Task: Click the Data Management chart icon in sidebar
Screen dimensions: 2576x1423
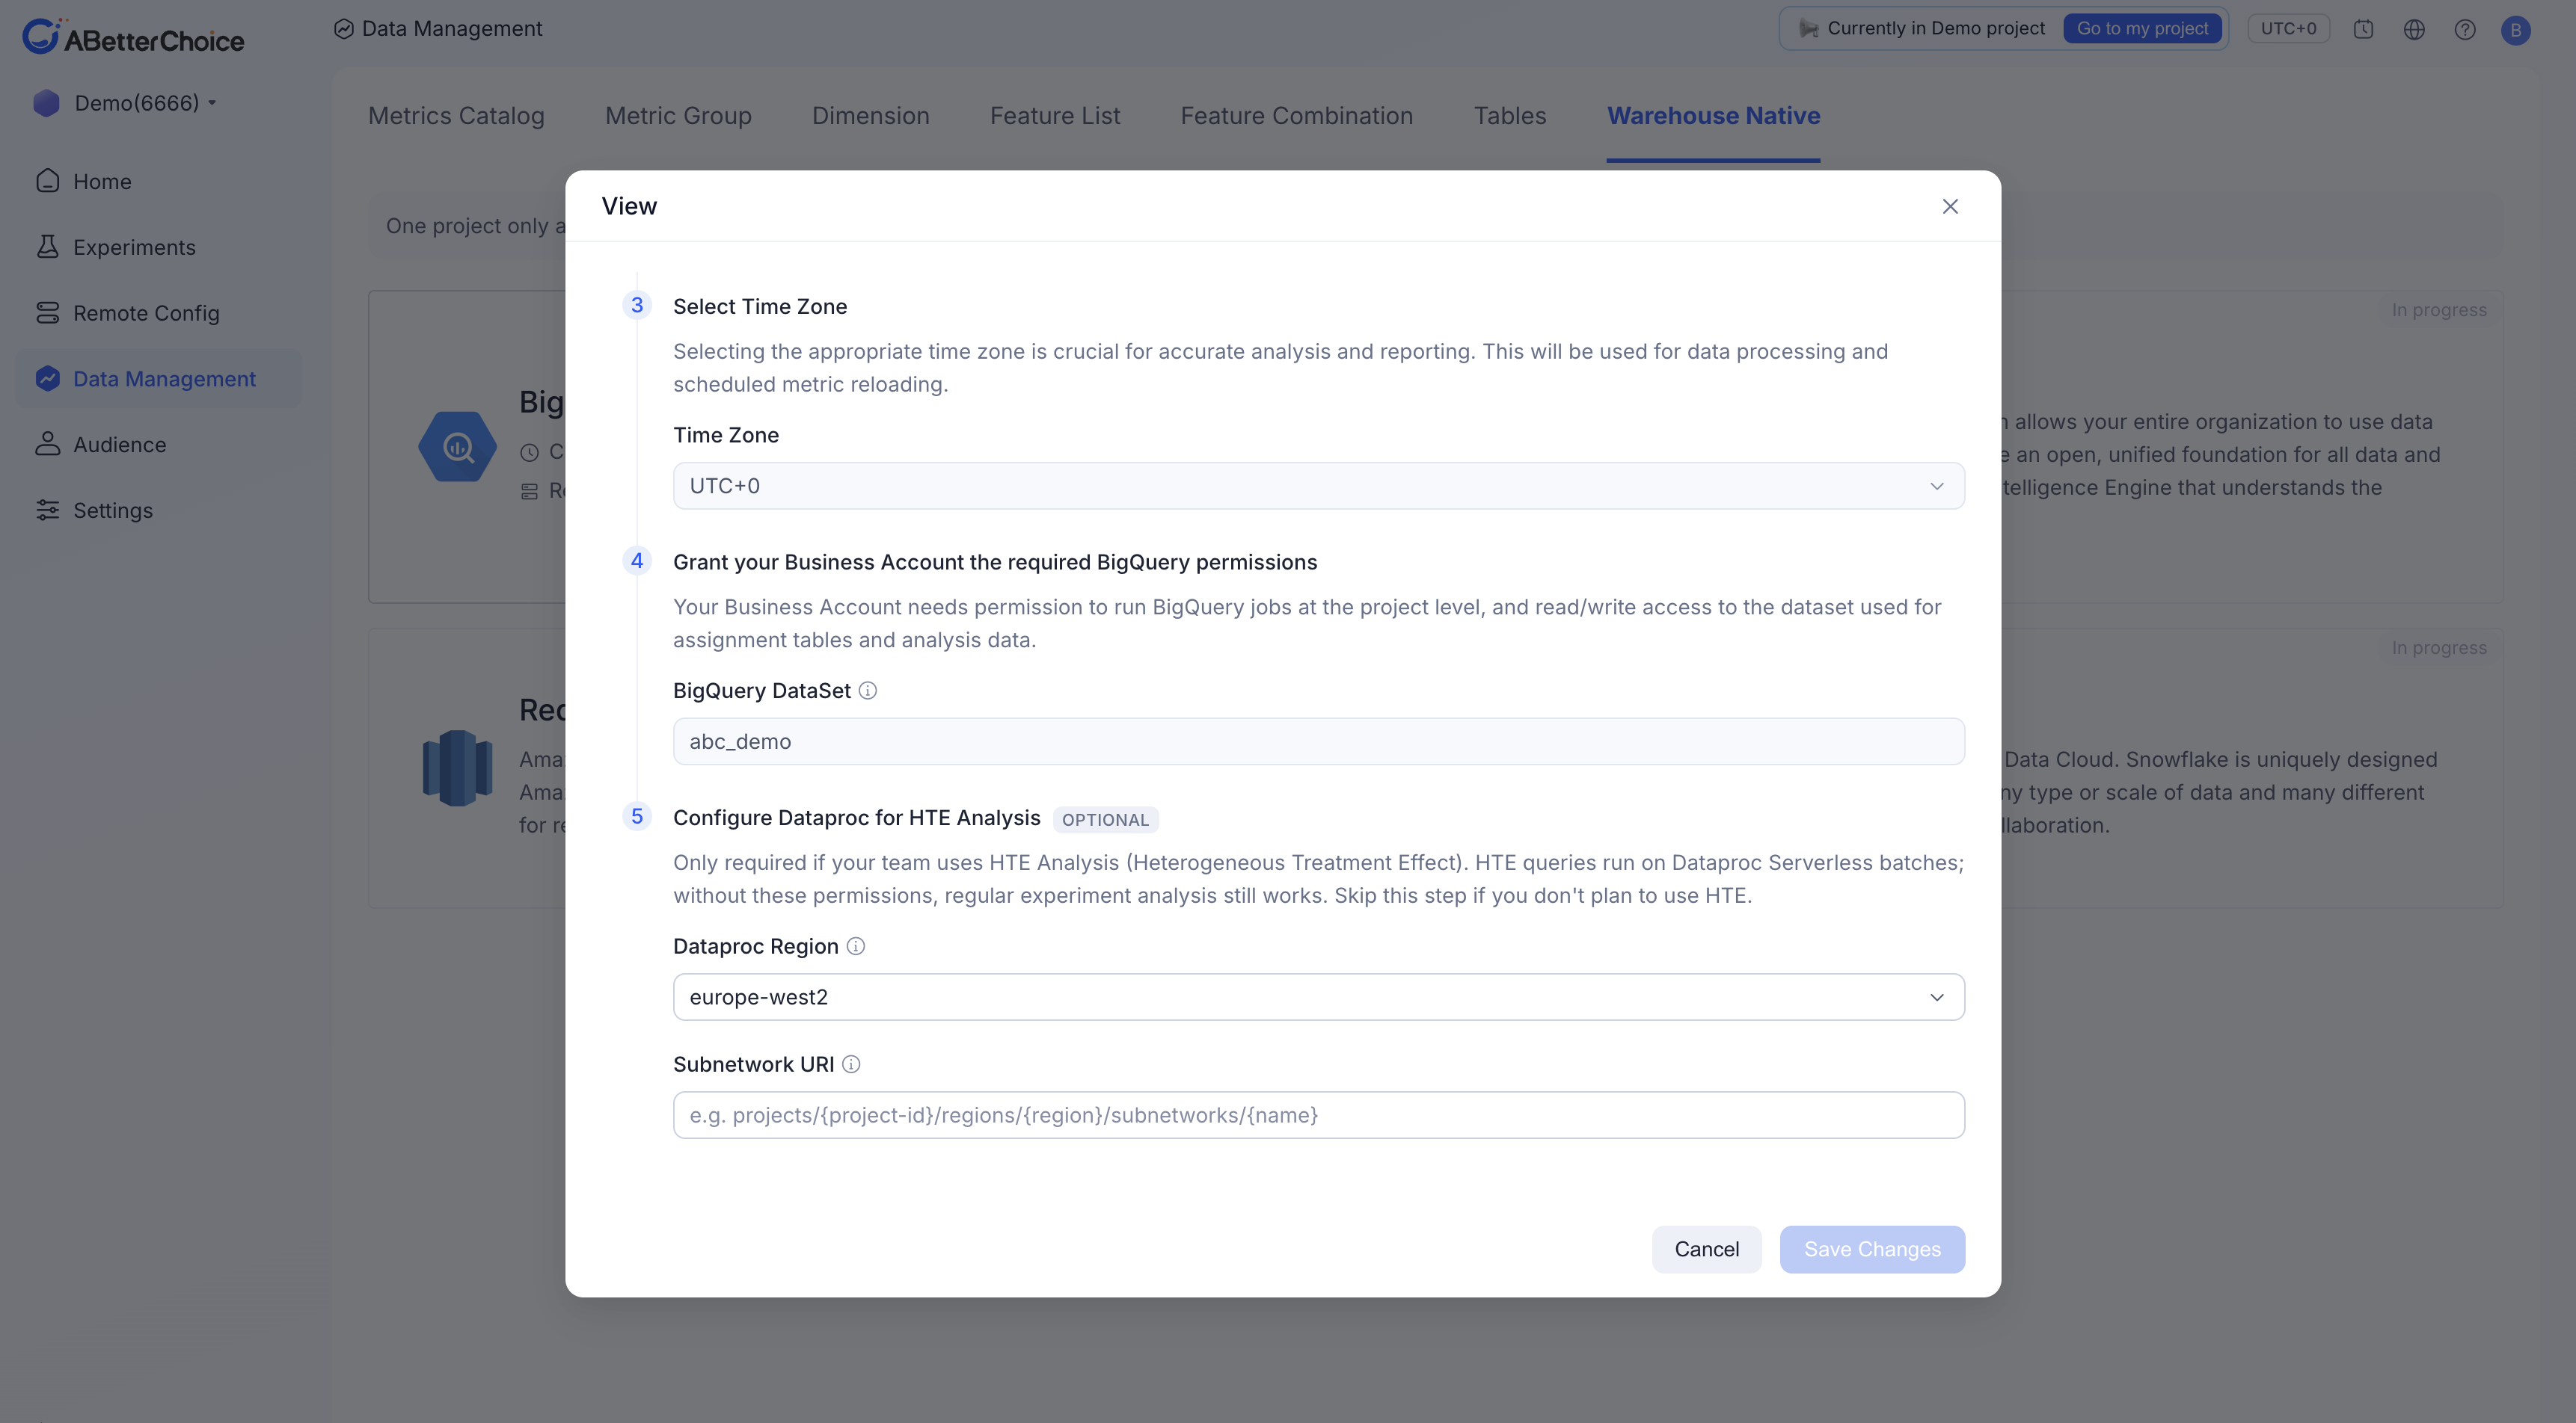Action: [47, 379]
